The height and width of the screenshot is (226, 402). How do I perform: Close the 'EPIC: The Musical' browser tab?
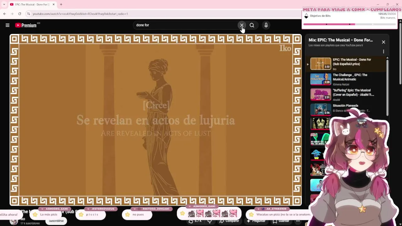click(53, 4)
